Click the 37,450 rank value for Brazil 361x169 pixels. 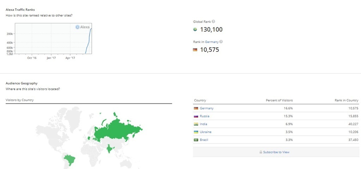[354, 140]
